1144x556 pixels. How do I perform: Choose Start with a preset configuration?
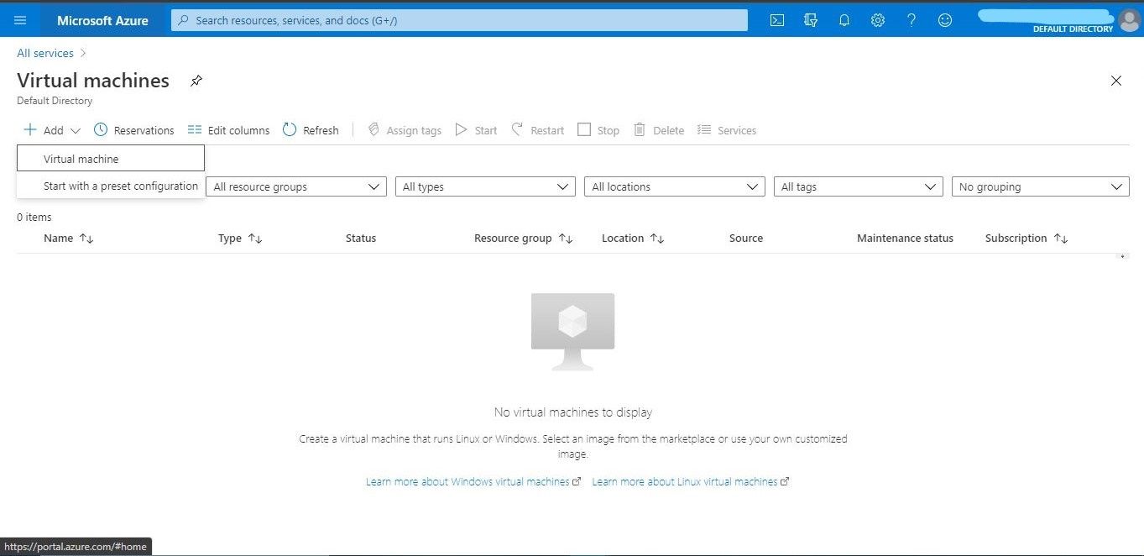tap(121, 186)
